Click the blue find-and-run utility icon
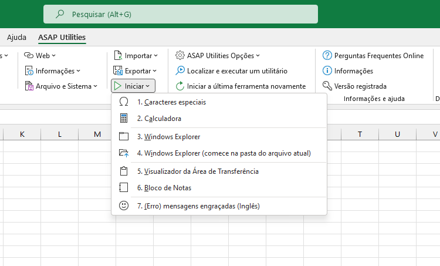 pyautogui.click(x=180, y=70)
